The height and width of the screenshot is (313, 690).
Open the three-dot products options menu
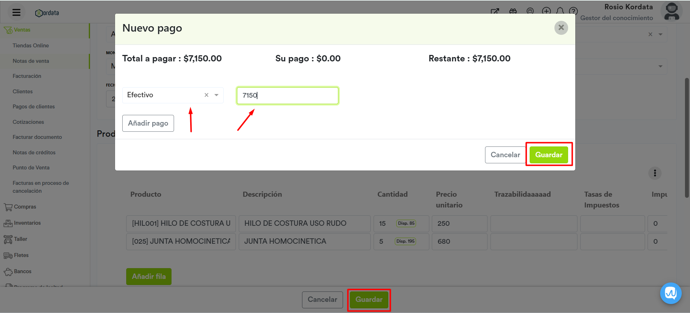(655, 173)
